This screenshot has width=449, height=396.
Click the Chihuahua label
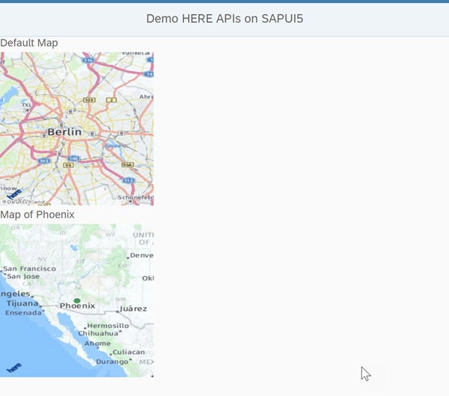(x=98, y=333)
